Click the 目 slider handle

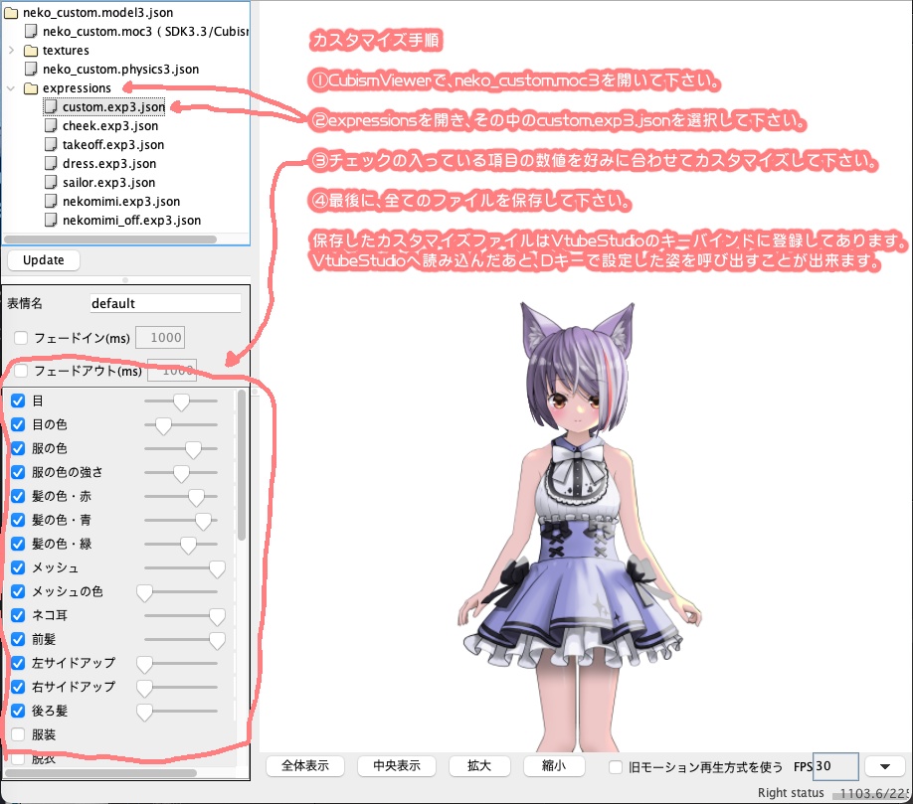click(x=181, y=402)
